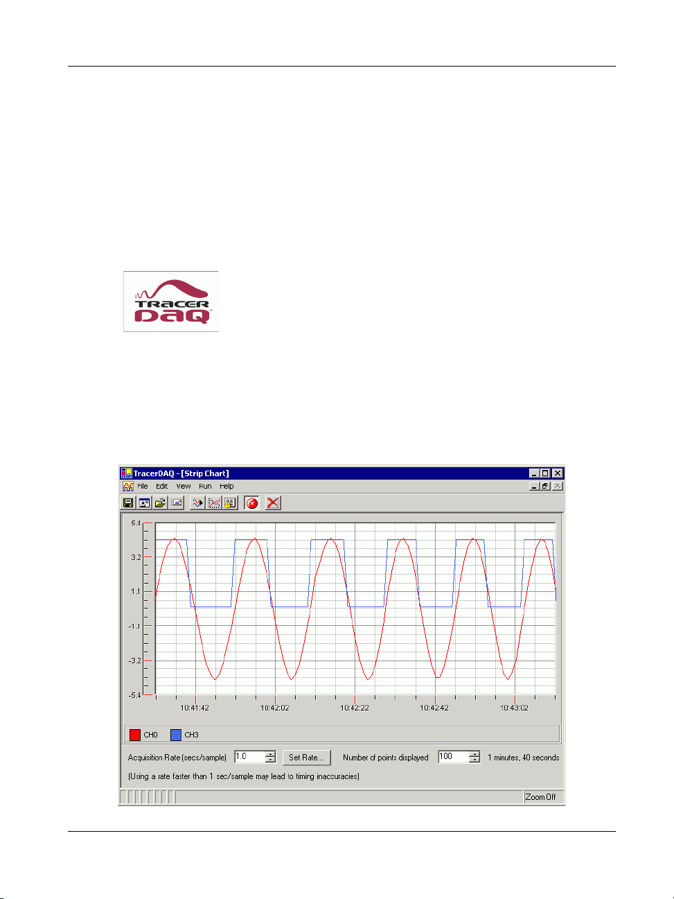Click the waveform with arrow run icon

pos(197,503)
